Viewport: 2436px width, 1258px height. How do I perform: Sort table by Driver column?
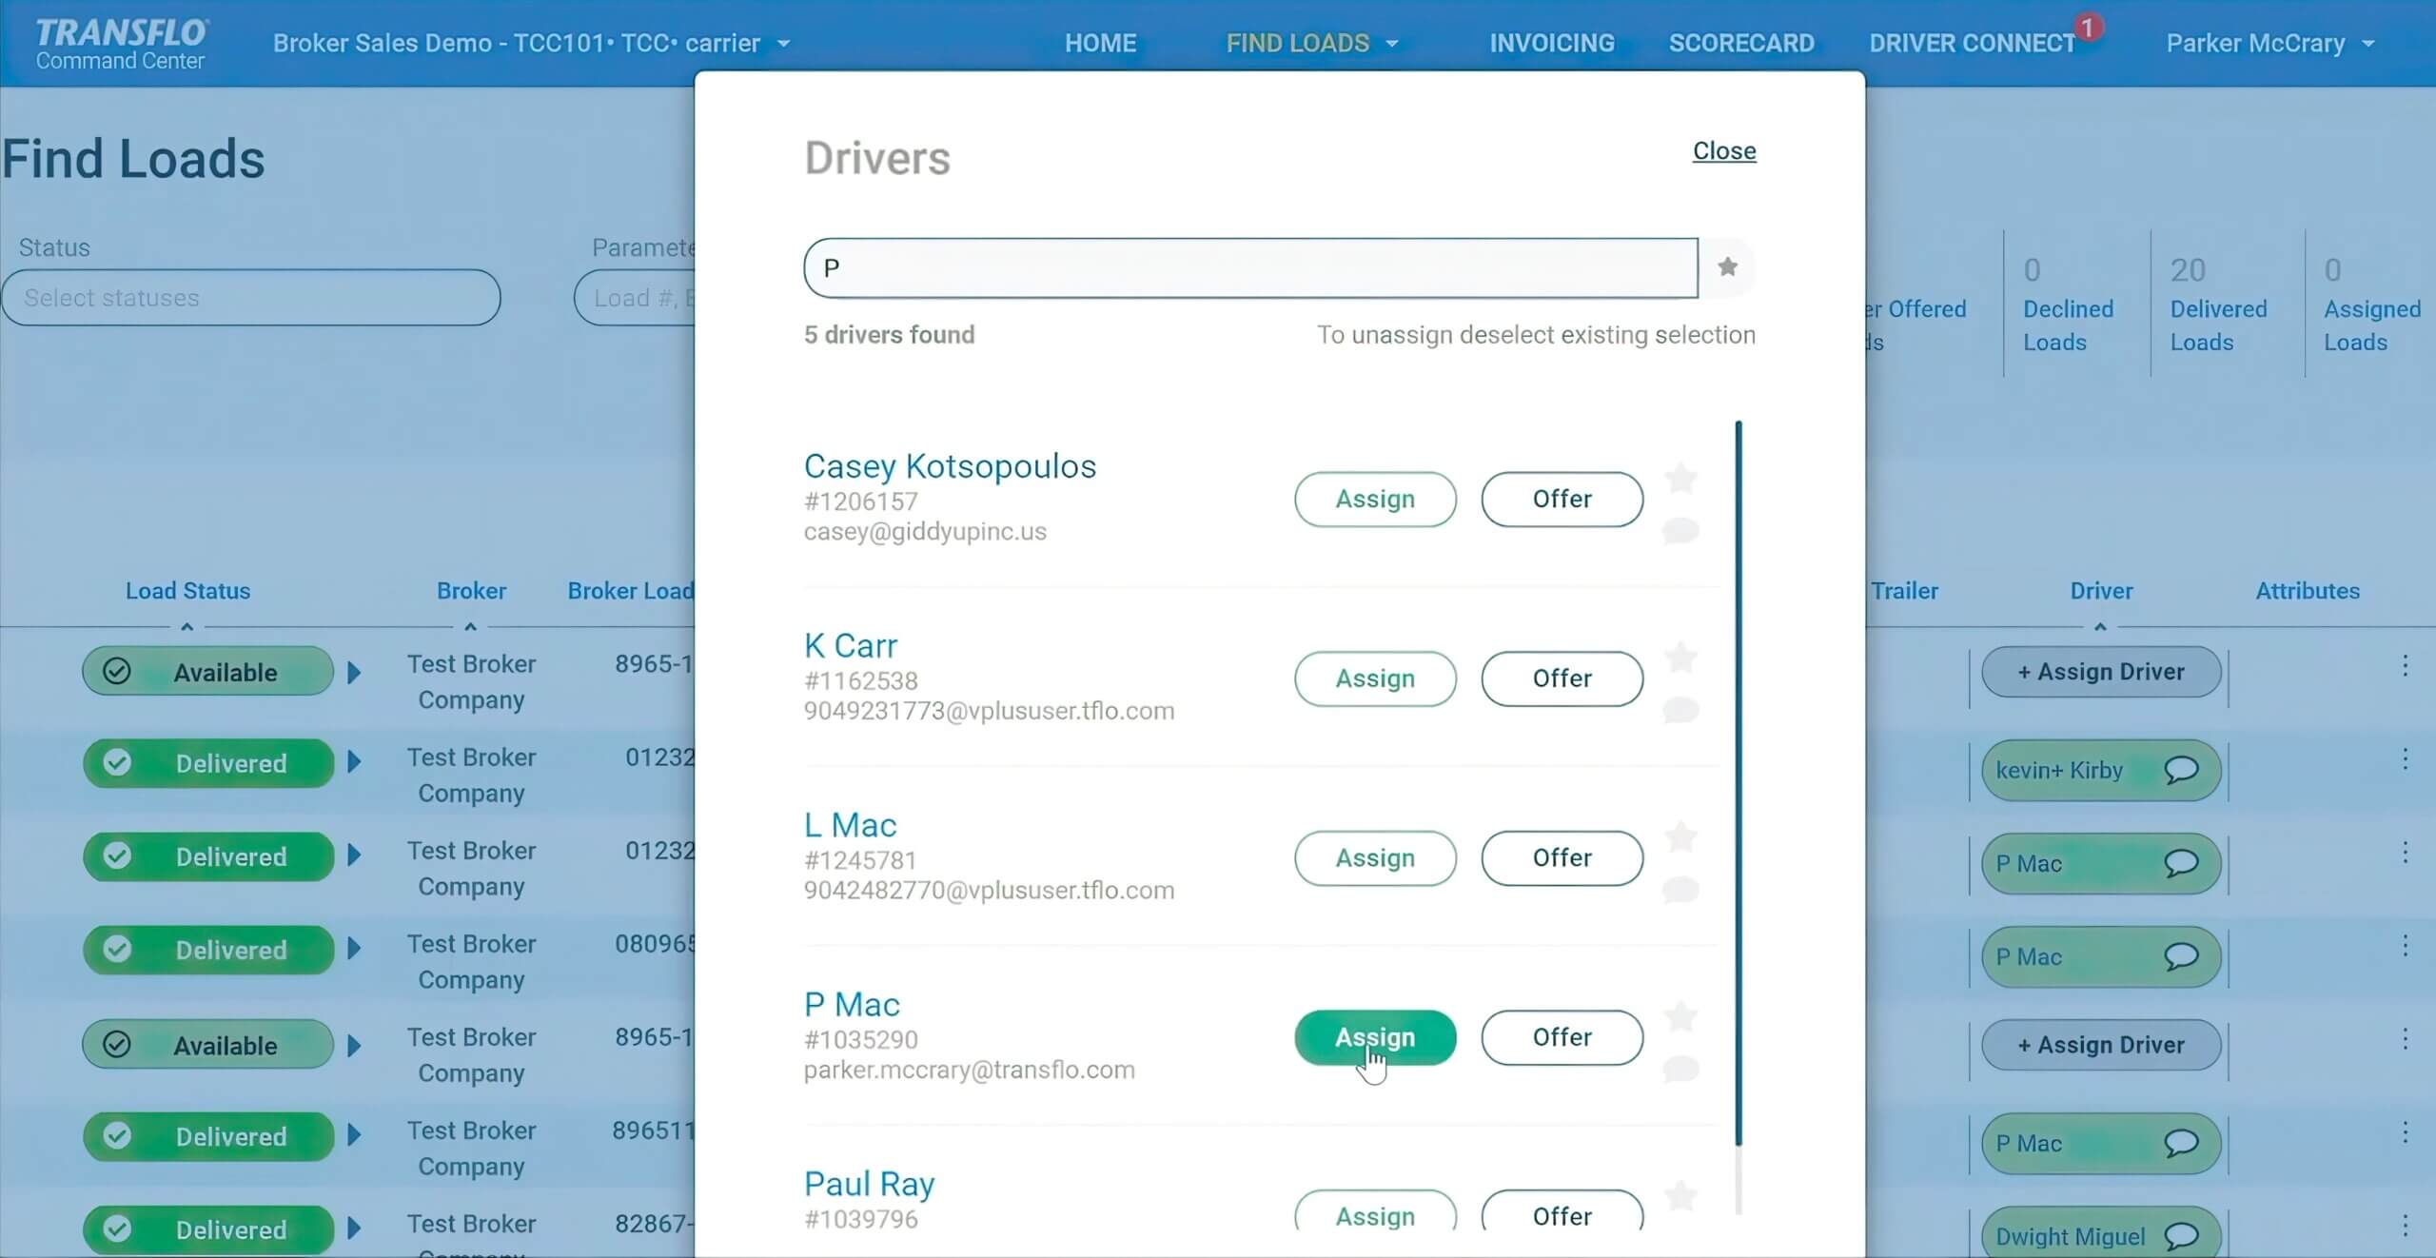tap(2101, 591)
